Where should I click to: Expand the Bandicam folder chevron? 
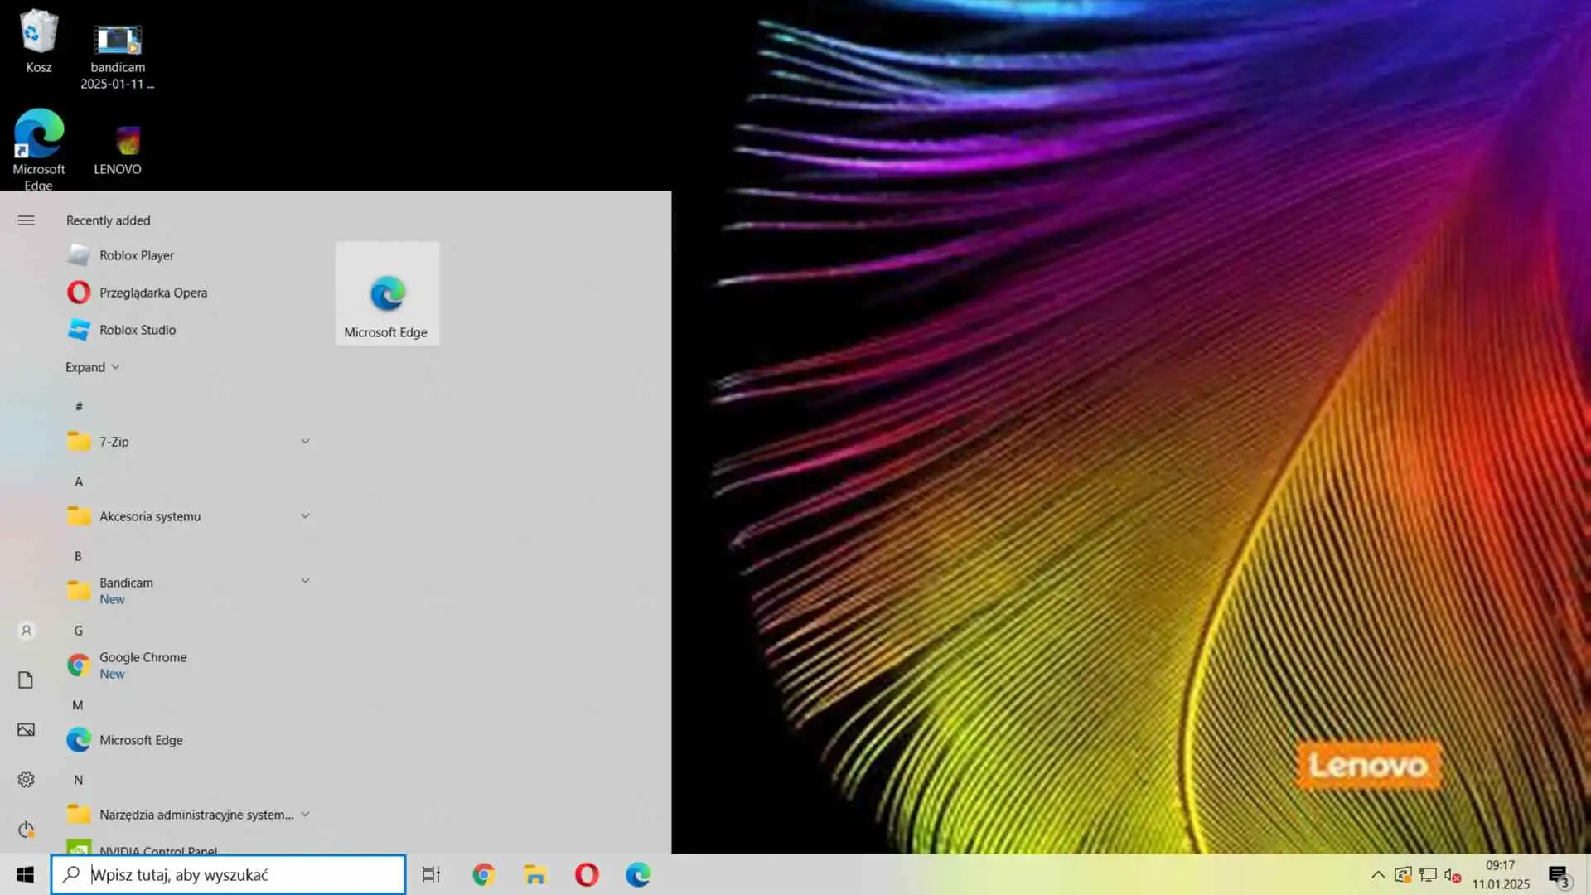coord(305,581)
